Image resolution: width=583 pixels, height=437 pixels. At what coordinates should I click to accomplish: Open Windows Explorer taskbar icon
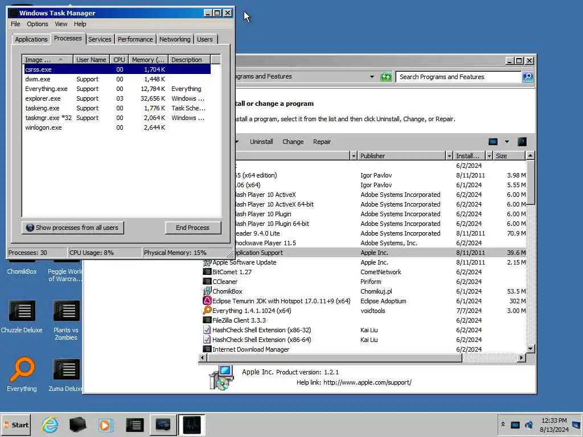(77, 424)
